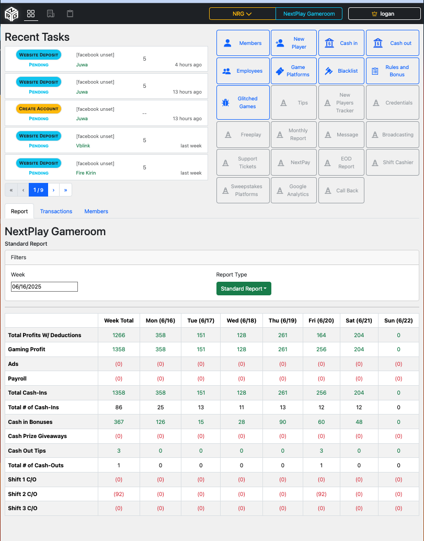Click the EOD Report tile
Viewport: 424px width, 541px height.
[341, 163]
